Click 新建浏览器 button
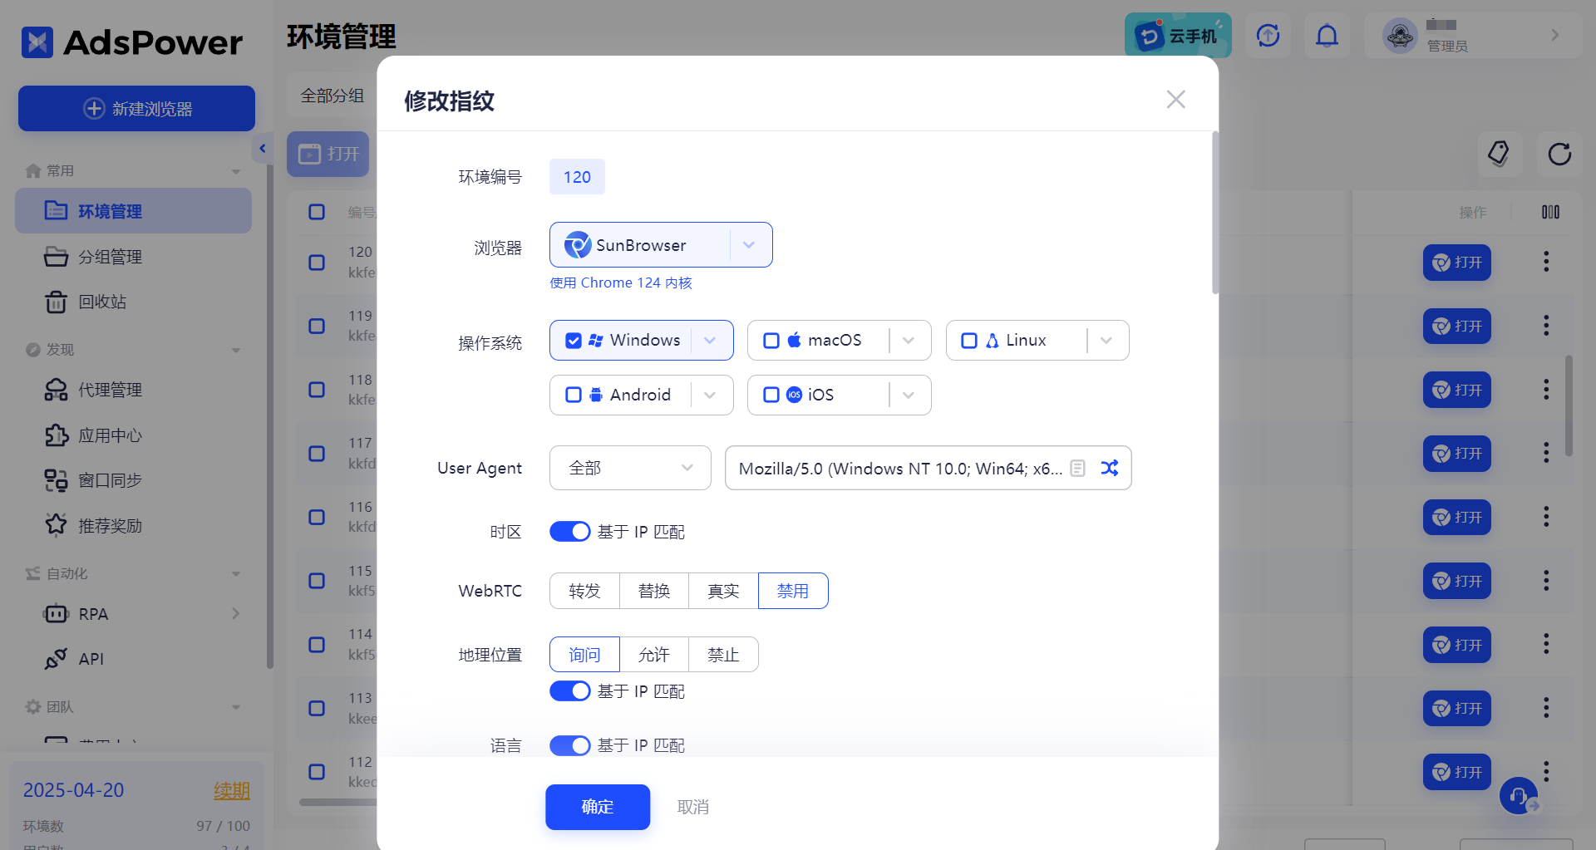The width and height of the screenshot is (1596, 850). (136, 109)
